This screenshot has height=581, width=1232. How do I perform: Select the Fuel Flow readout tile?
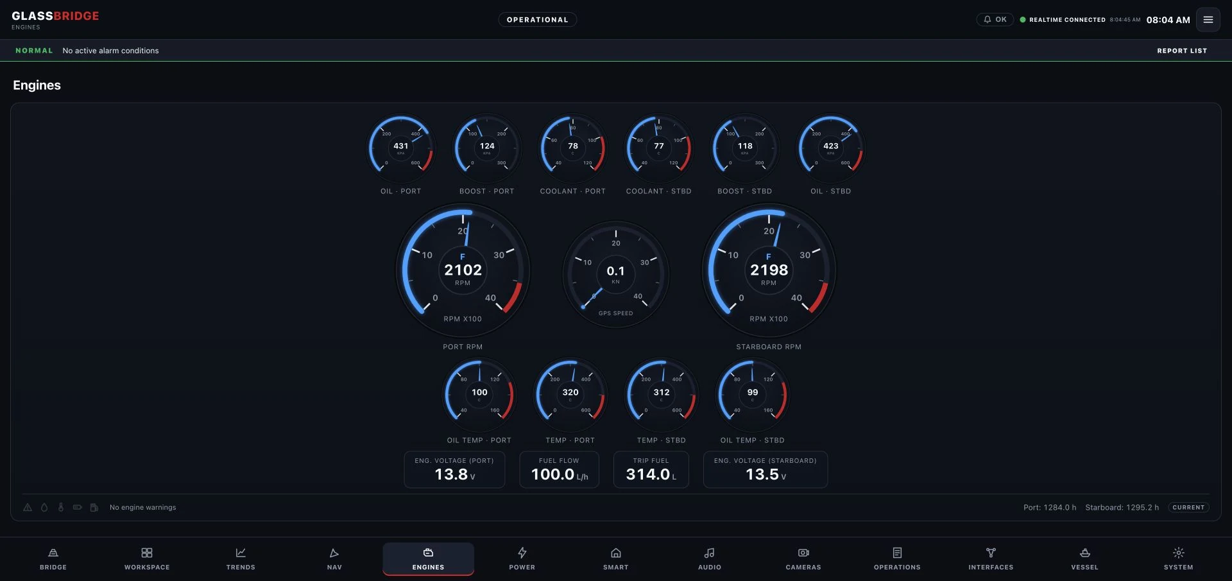pyautogui.click(x=560, y=469)
